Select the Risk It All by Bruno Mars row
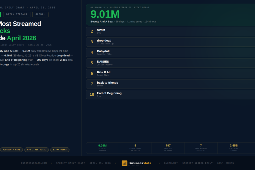This screenshot has height=170, width=255. 171,73
